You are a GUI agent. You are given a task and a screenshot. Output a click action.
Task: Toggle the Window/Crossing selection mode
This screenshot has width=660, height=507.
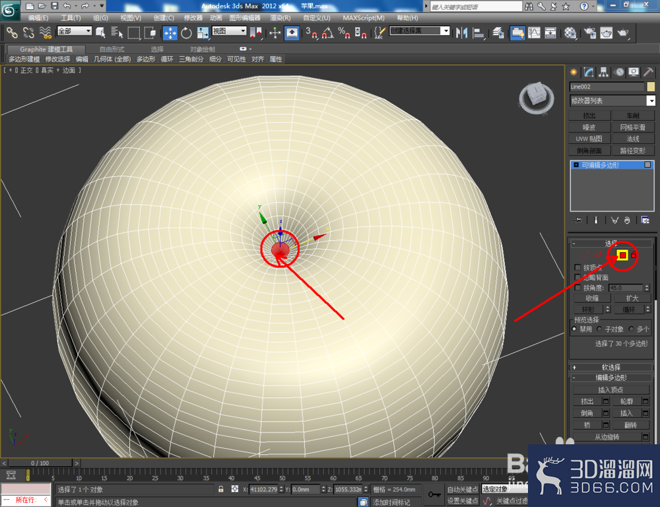(150, 33)
